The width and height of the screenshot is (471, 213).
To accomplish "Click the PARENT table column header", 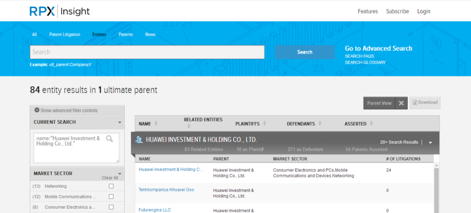I will coord(221,159).
